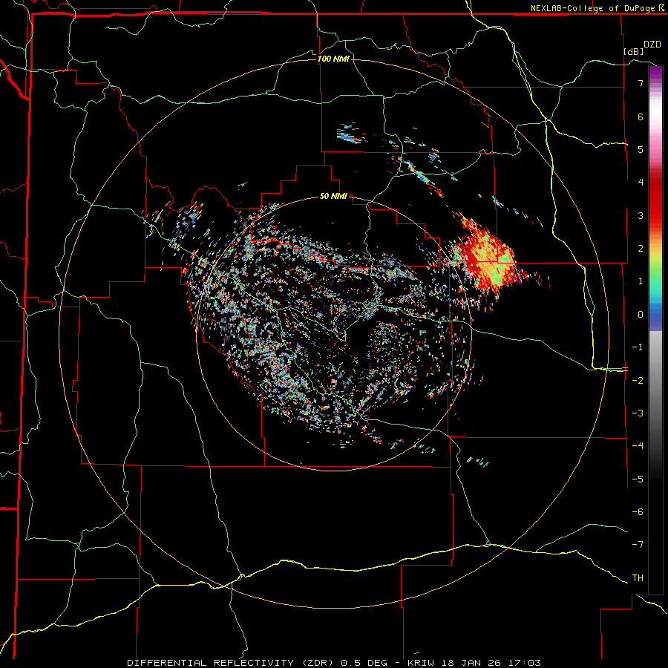
Task: Click the -5 value on color scale
Action: (x=638, y=479)
